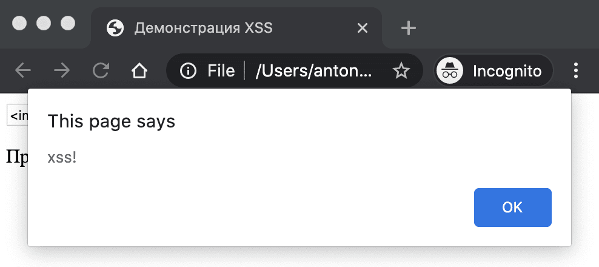Open a new tab with plus button

click(409, 28)
